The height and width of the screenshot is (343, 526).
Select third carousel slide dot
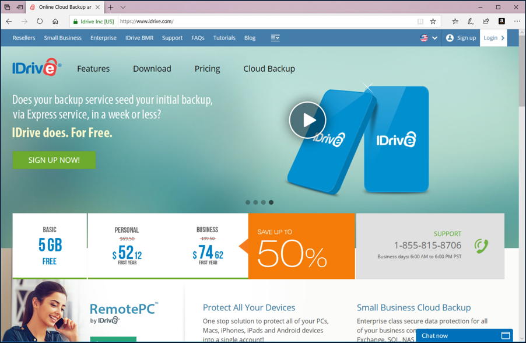(264, 202)
